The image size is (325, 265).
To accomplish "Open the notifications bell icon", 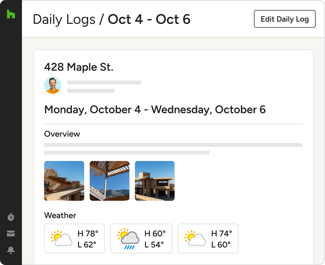I will coord(11,250).
